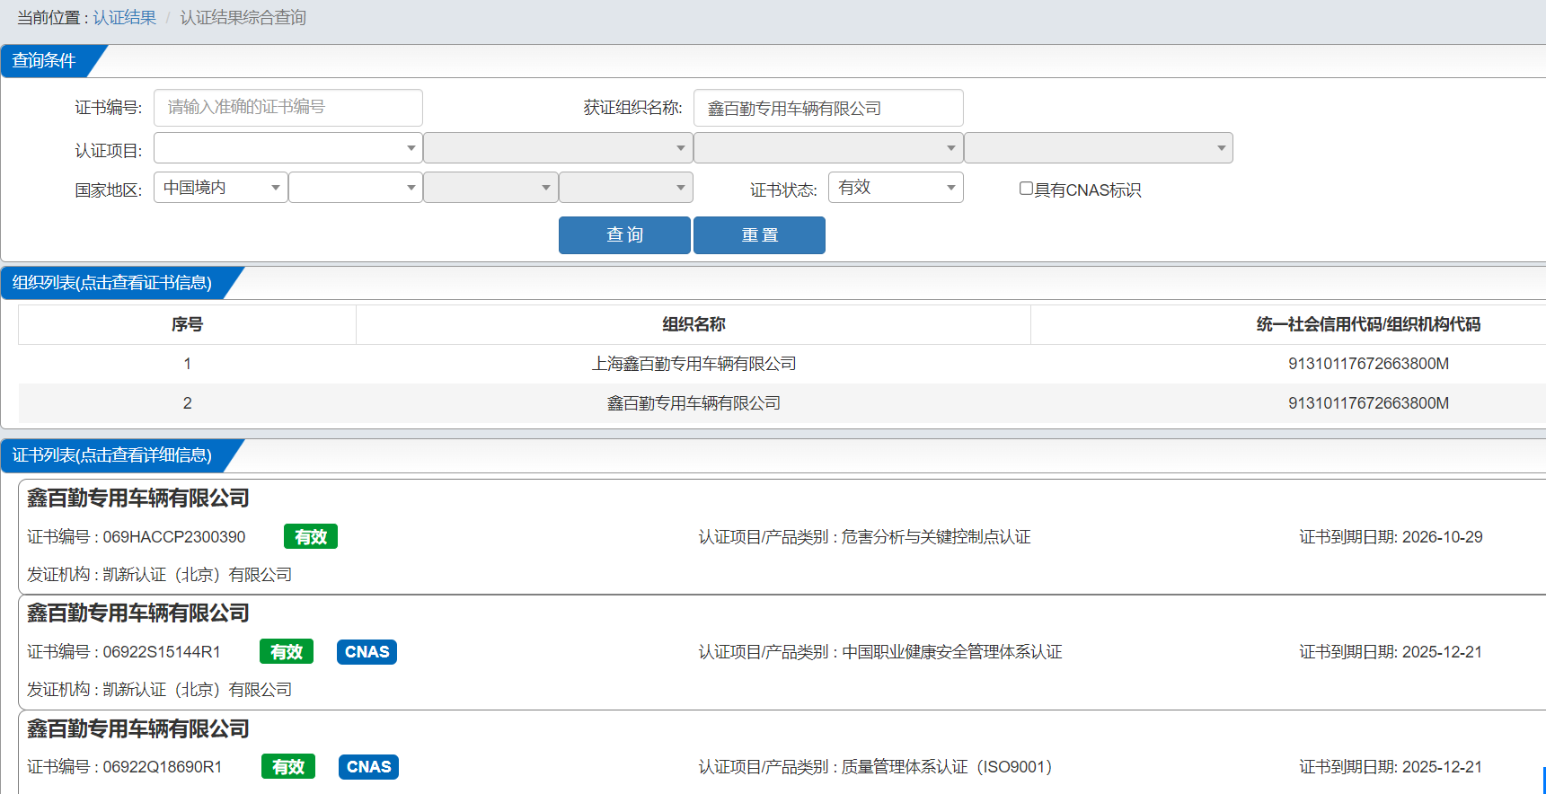This screenshot has width=1546, height=794.
Task: Open the third 国家地区 dropdown
Action: pyautogui.click(x=490, y=188)
